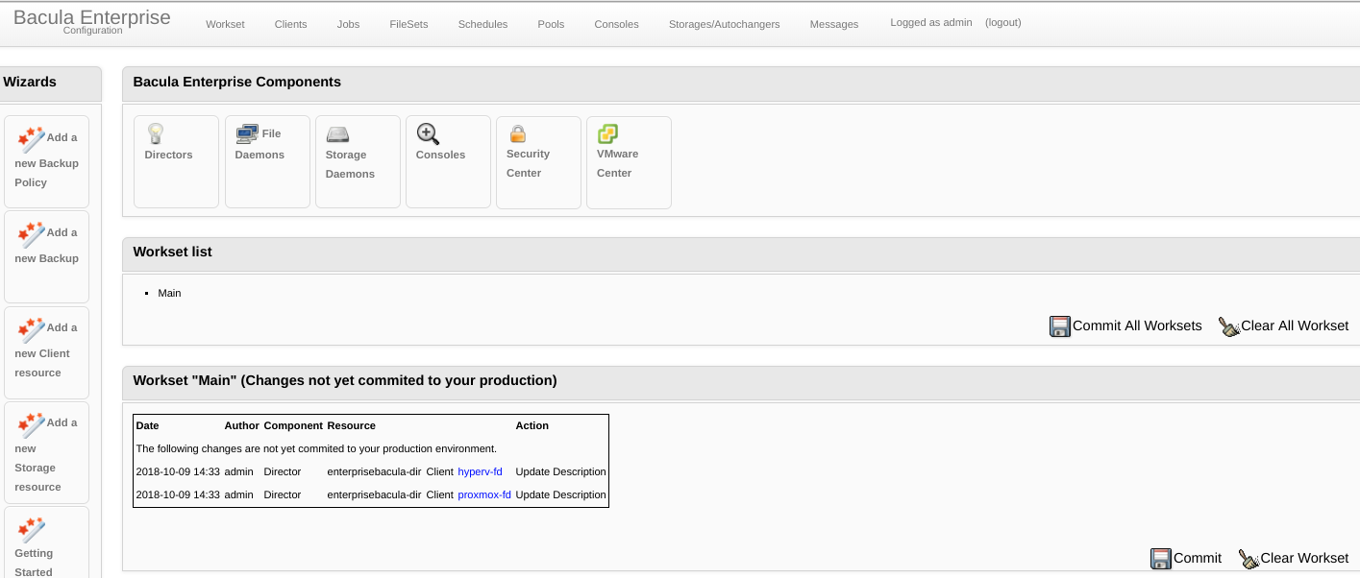1360x578 pixels.
Task: Open the Workset menu
Action: pyautogui.click(x=225, y=24)
